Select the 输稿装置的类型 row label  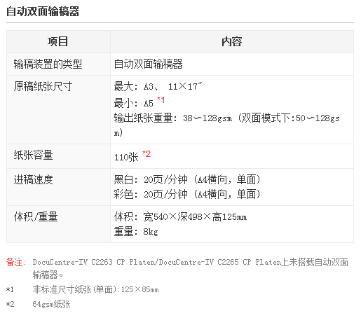[48, 64]
